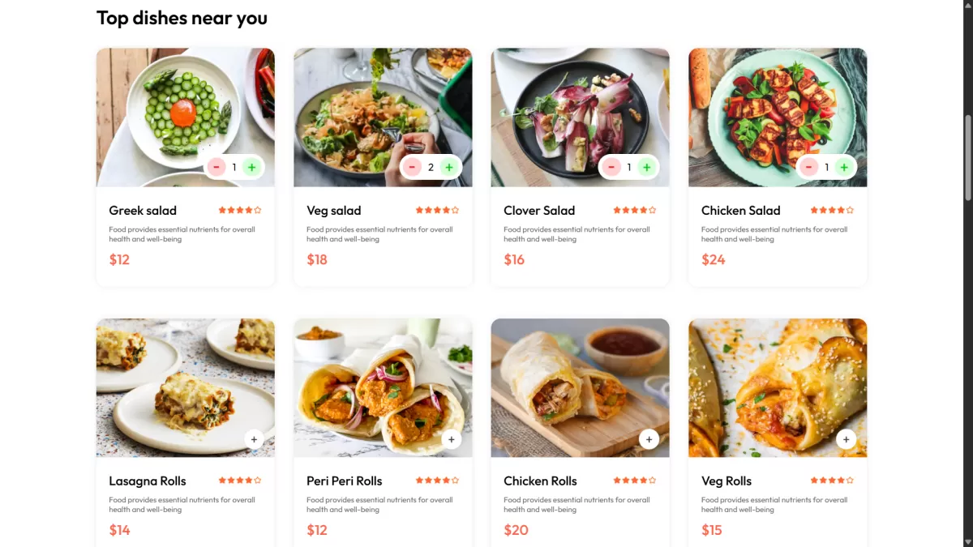Click the fourth star on Chicken Rolls rating

tap(645, 480)
